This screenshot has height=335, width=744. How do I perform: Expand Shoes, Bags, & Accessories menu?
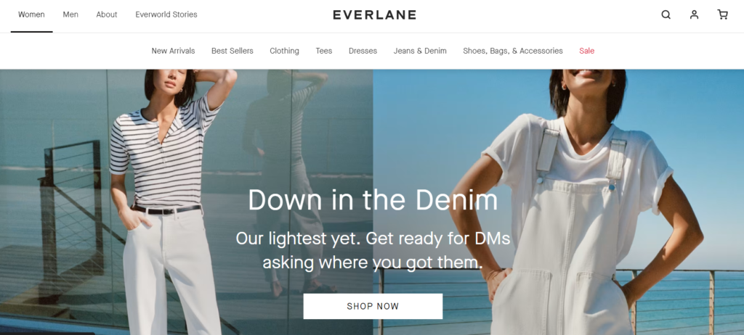point(513,51)
